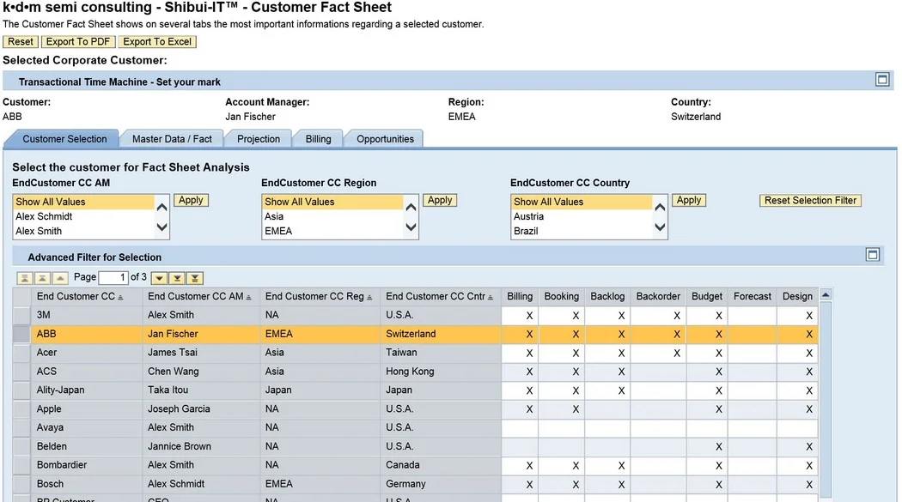Export the fact sheet to PDF
The image size is (902, 502).
tap(77, 42)
